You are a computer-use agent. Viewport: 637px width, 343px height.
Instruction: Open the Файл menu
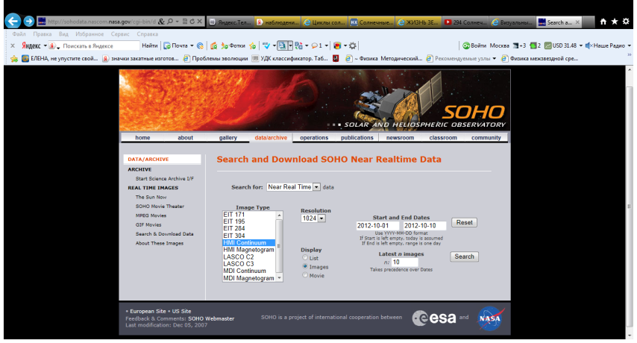pyautogui.click(x=19, y=34)
